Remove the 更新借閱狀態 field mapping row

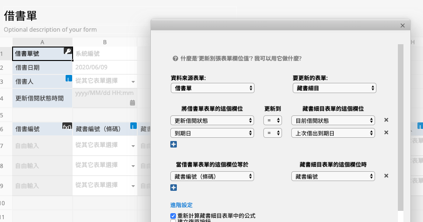coord(386,120)
